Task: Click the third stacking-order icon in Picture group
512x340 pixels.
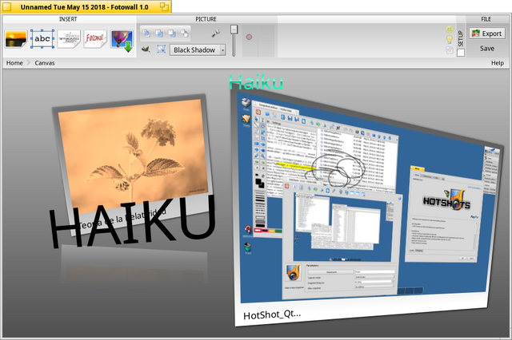Action: click(x=171, y=34)
